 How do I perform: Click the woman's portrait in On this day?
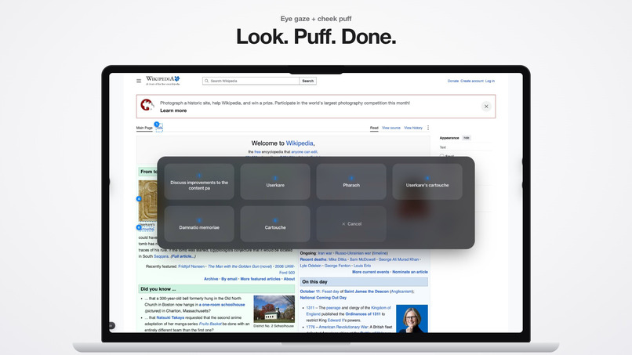412,319
